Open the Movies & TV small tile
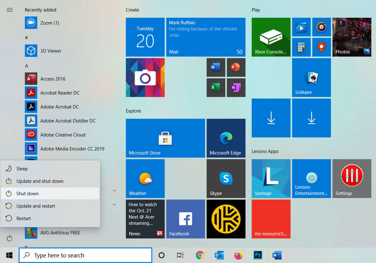The height and width of the screenshot is (263, 376). tap(301, 27)
